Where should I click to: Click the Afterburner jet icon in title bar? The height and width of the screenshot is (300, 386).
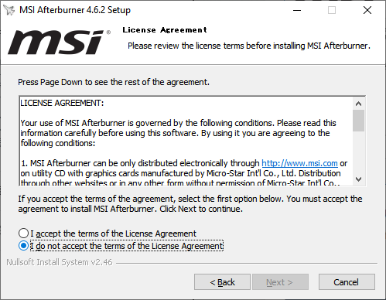pyautogui.click(x=9, y=10)
